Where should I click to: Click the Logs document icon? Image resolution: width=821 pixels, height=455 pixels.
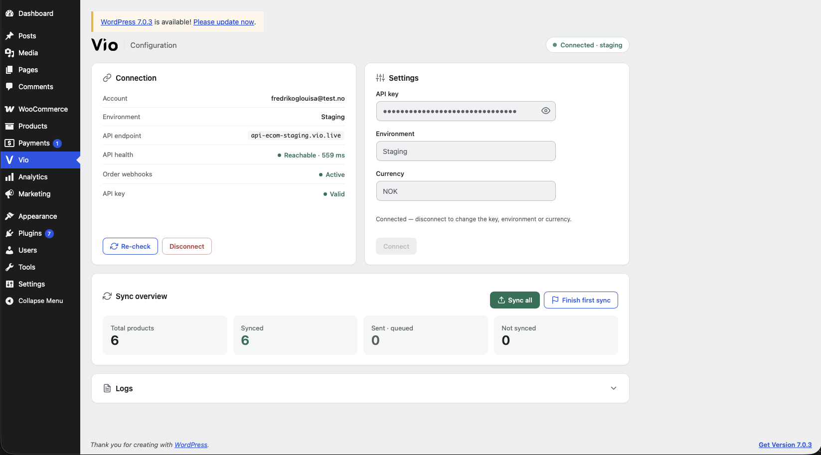[107, 388]
